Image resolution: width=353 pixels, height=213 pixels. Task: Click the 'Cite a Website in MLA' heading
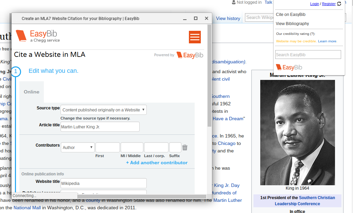50,55
